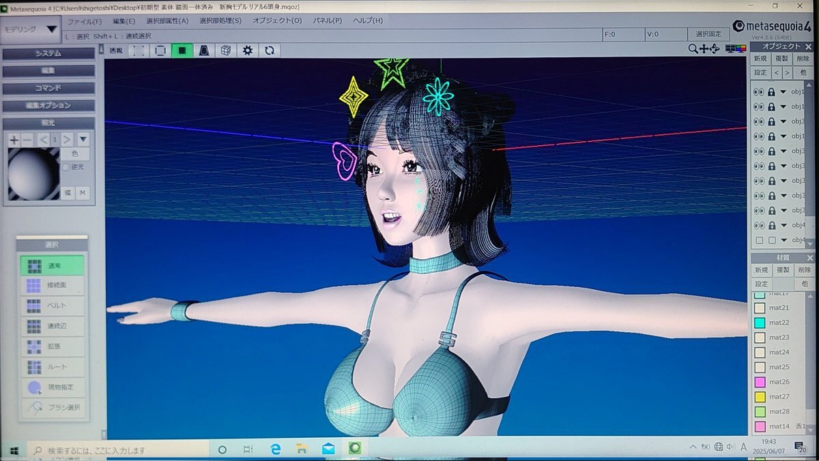Select the 接続面 selection mode

(52, 285)
